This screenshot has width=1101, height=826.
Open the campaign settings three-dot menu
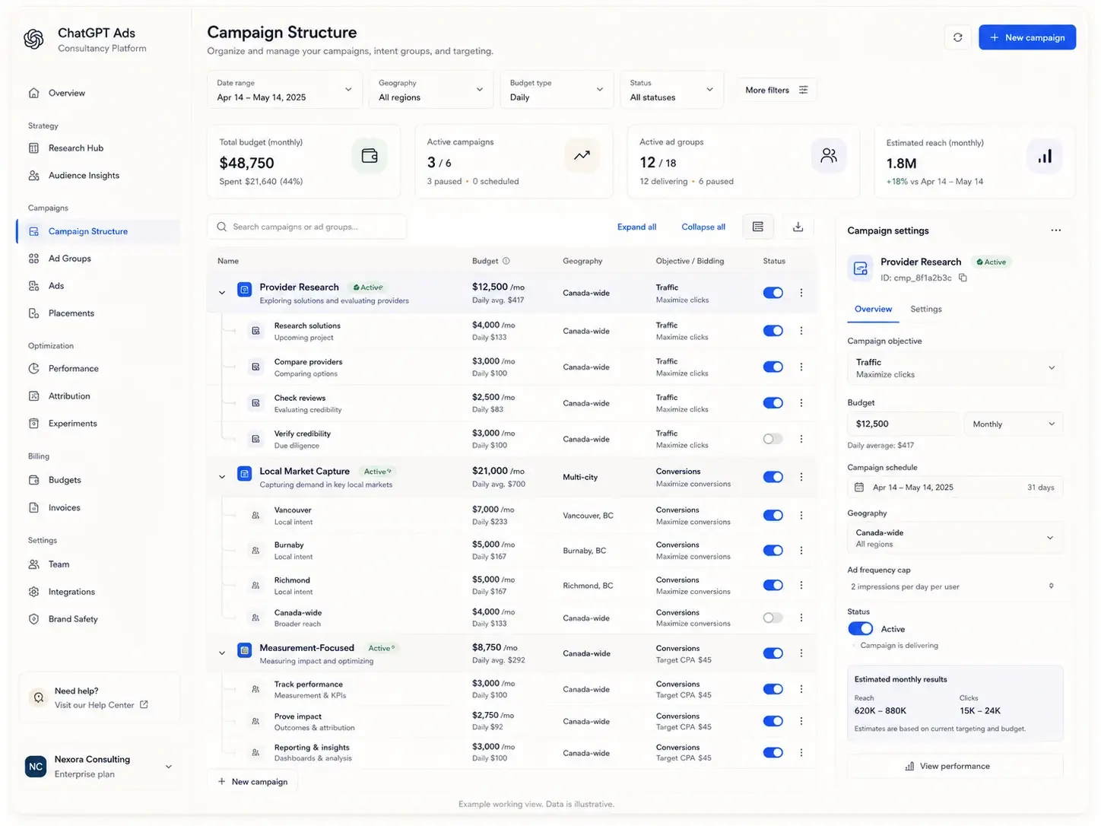click(x=1055, y=230)
